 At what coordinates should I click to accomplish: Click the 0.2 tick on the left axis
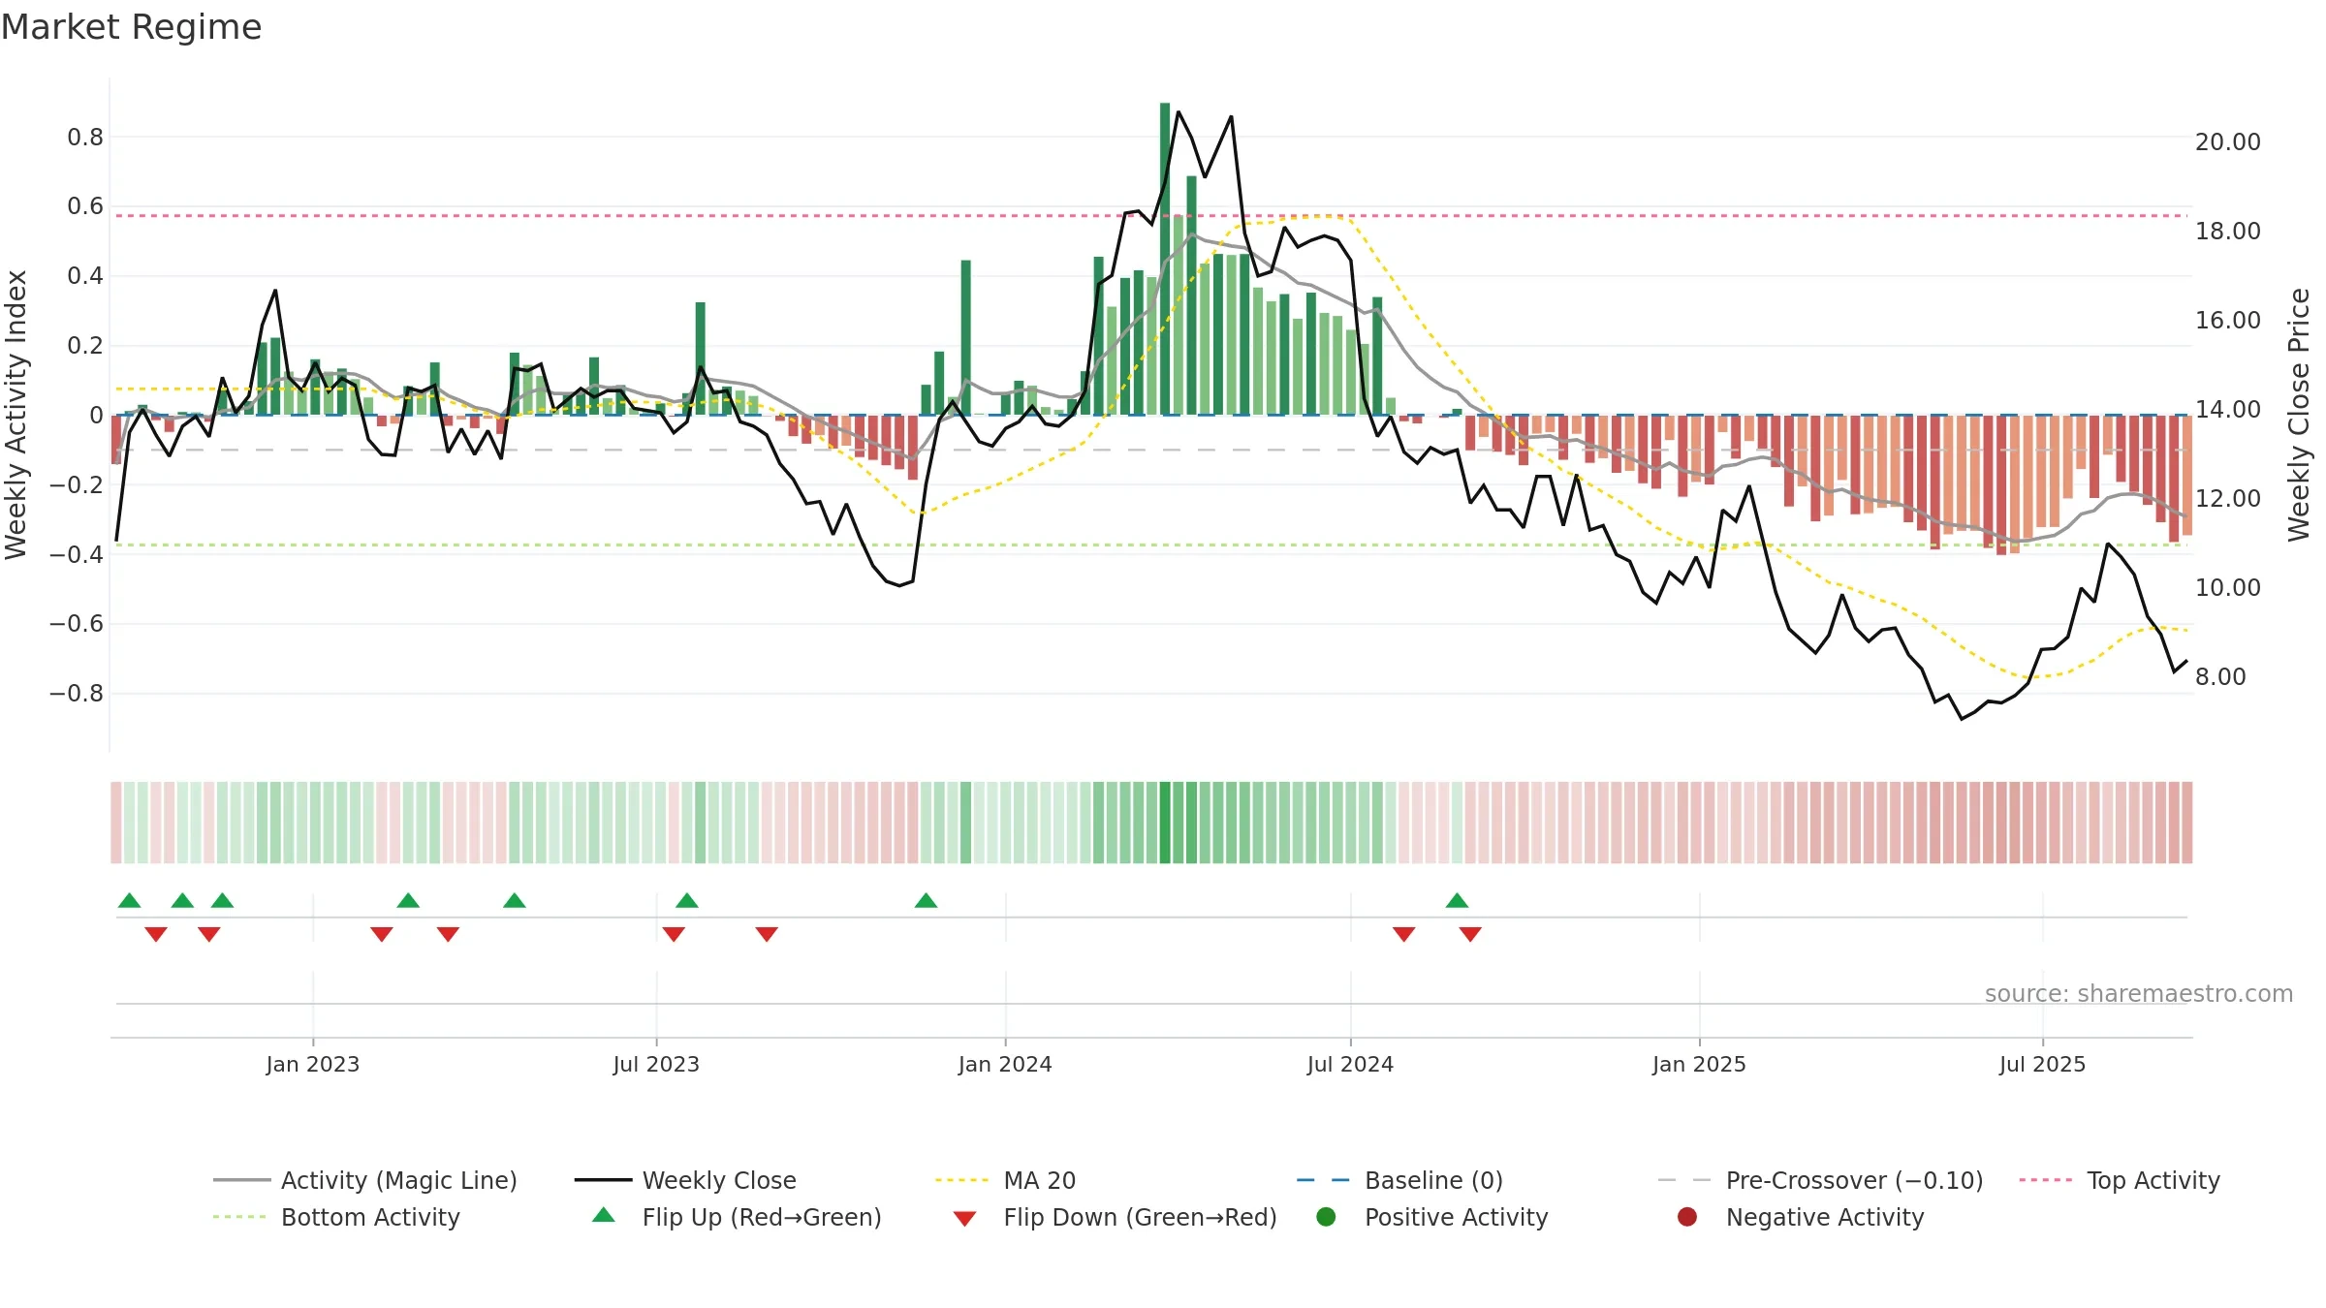point(85,345)
